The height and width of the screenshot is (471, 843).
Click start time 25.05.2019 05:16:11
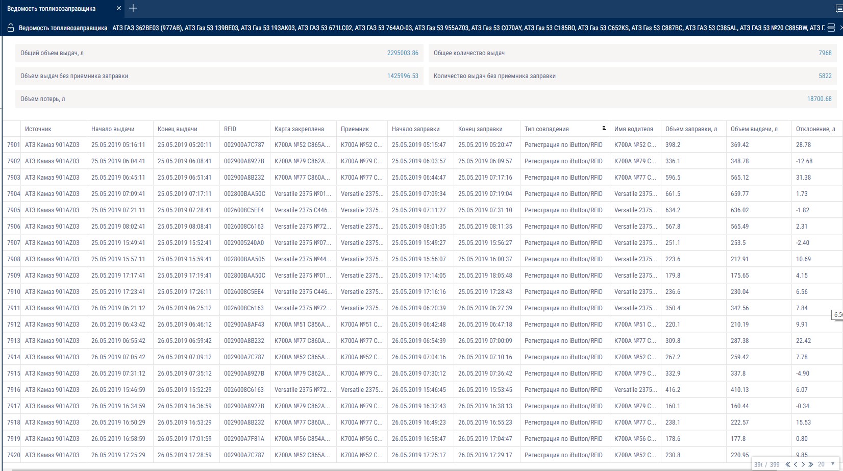pyautogui.click(x=118, y=145)
